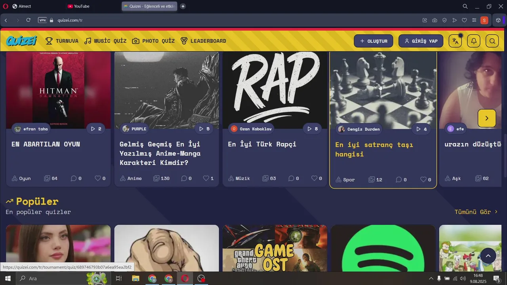Image resolution: width=507 pixels, height=285 pixels.
Task: Open En İyi Türk Rapçi quiz title
Action: click(262, 144)
